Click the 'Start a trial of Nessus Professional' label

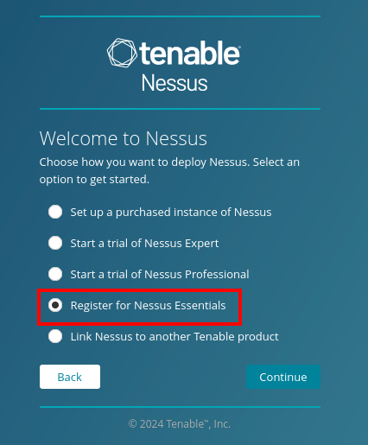pyautogui.click(x=160, y=275)
